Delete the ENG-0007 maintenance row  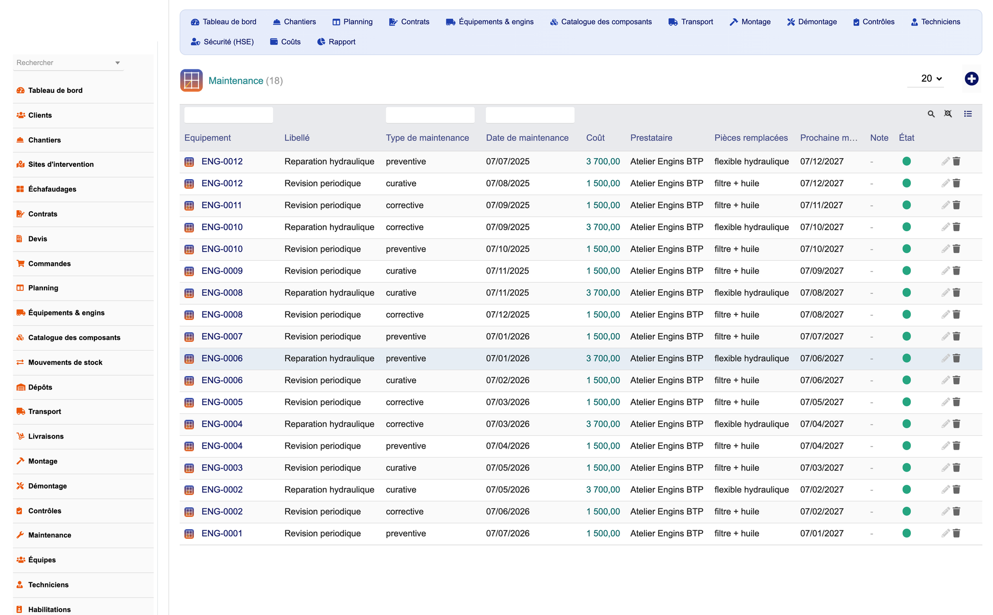point(956,336)
